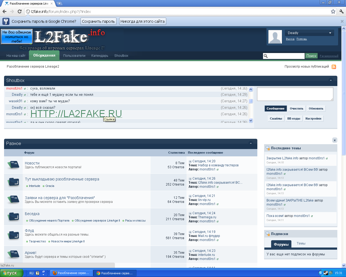Bookmark this page with the star icon
The image size is (346, 277).
click(x=333, y=11)
